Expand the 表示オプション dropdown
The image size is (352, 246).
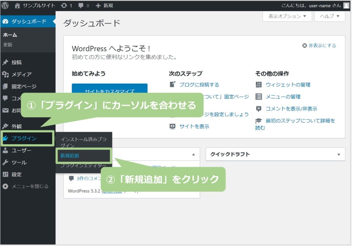287,16
